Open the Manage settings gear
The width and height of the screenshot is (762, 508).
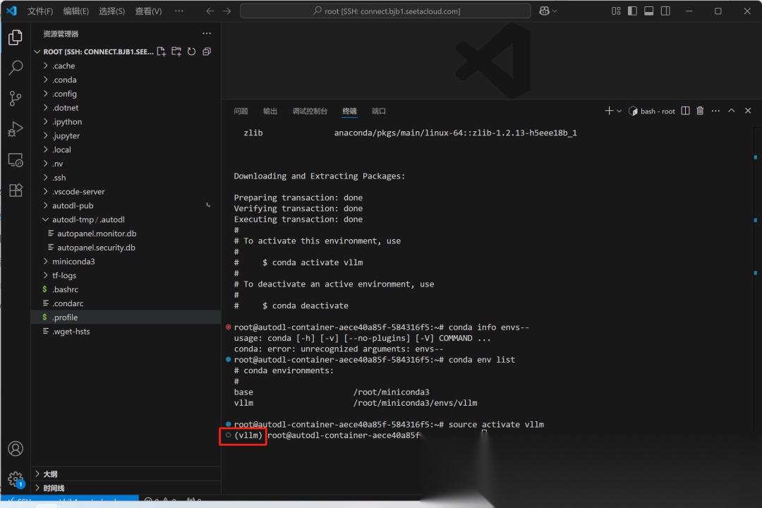[x=16, y=479]
